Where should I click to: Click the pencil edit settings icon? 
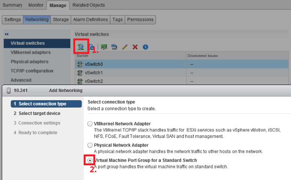[125, 47]
